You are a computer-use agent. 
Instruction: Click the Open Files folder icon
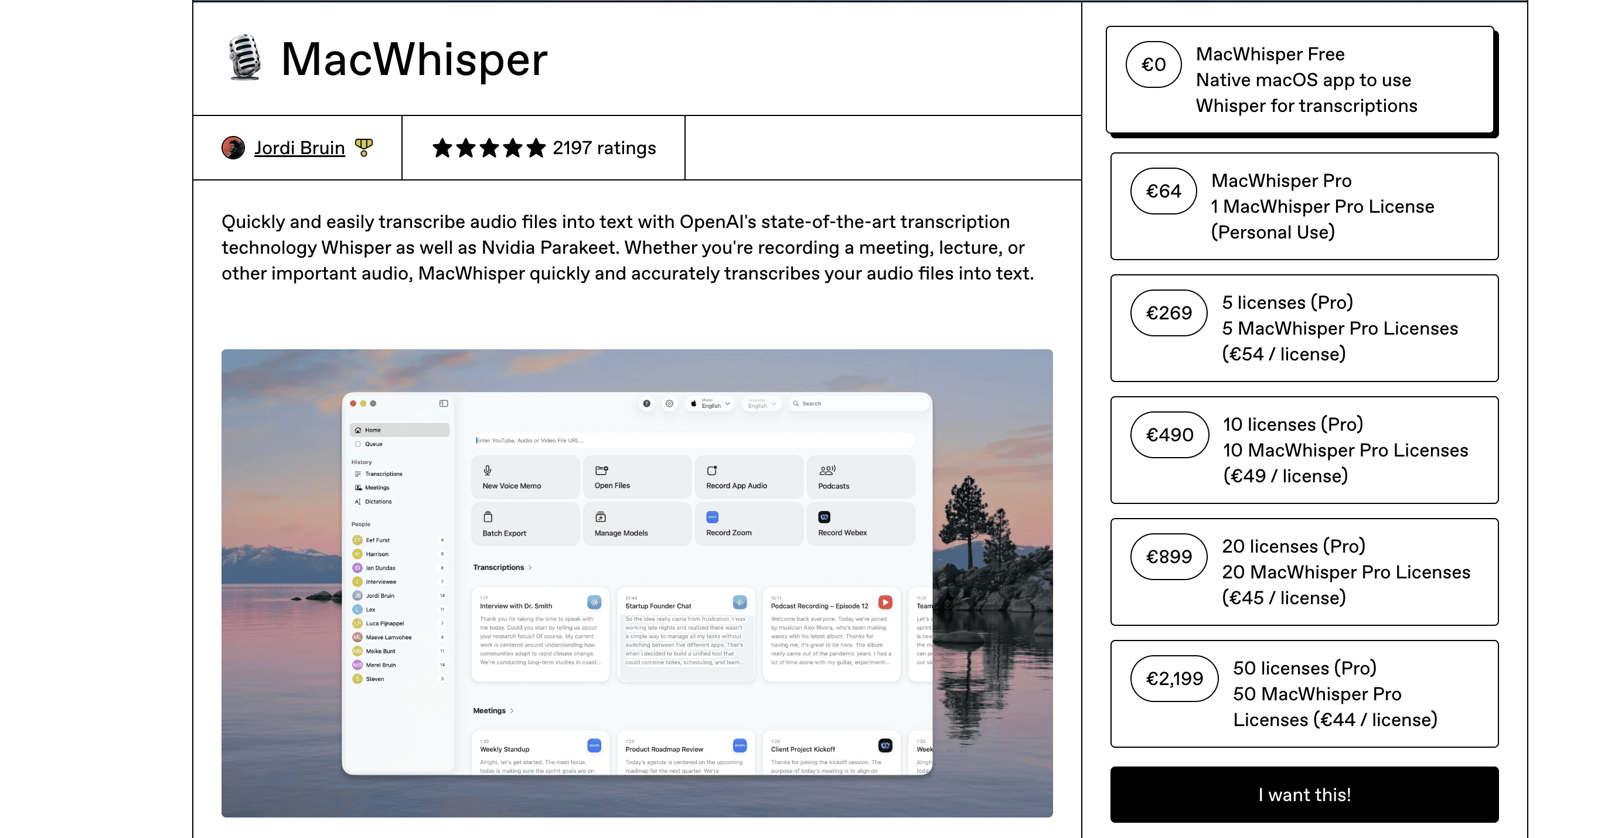click(x=602, y=470)
